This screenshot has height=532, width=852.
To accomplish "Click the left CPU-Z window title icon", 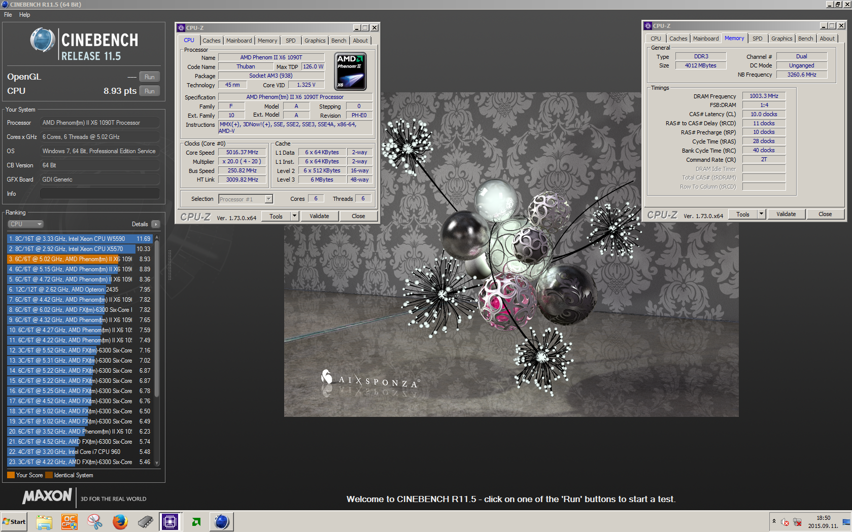I will 181,28.
